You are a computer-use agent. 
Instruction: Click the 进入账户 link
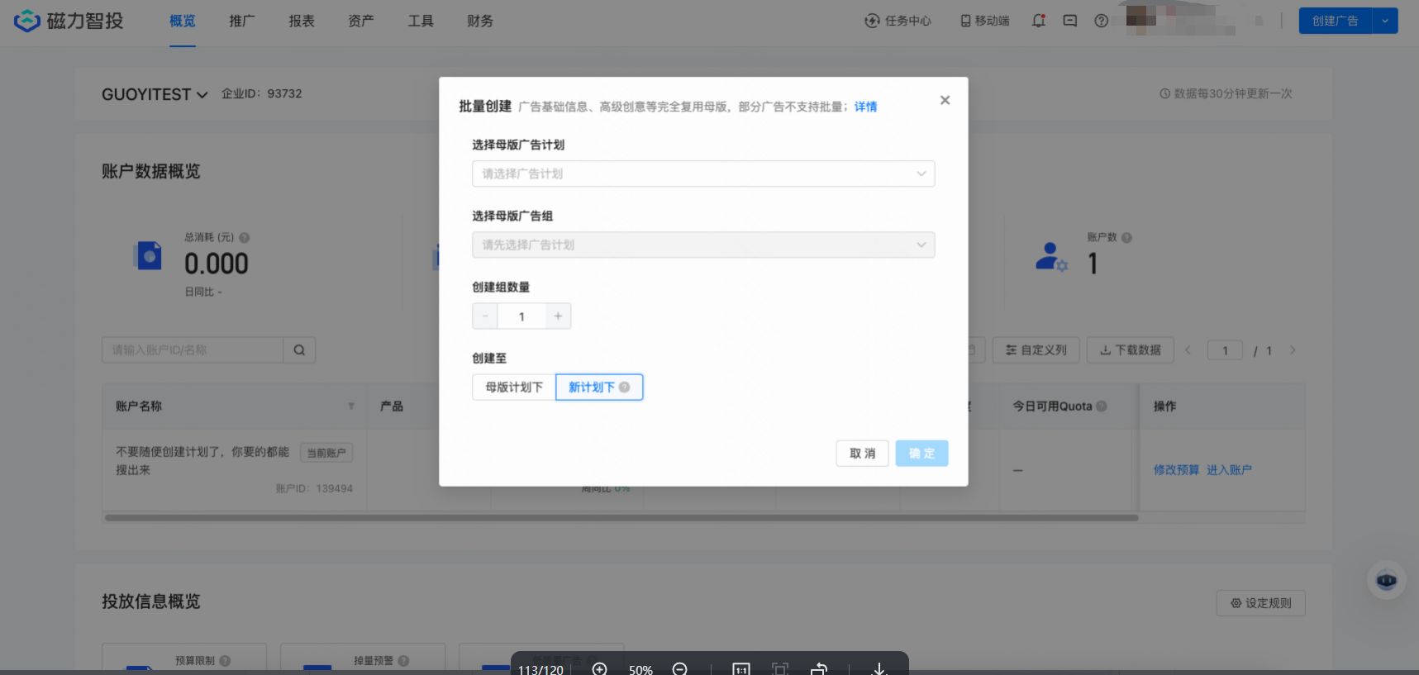click(1229, 470)
